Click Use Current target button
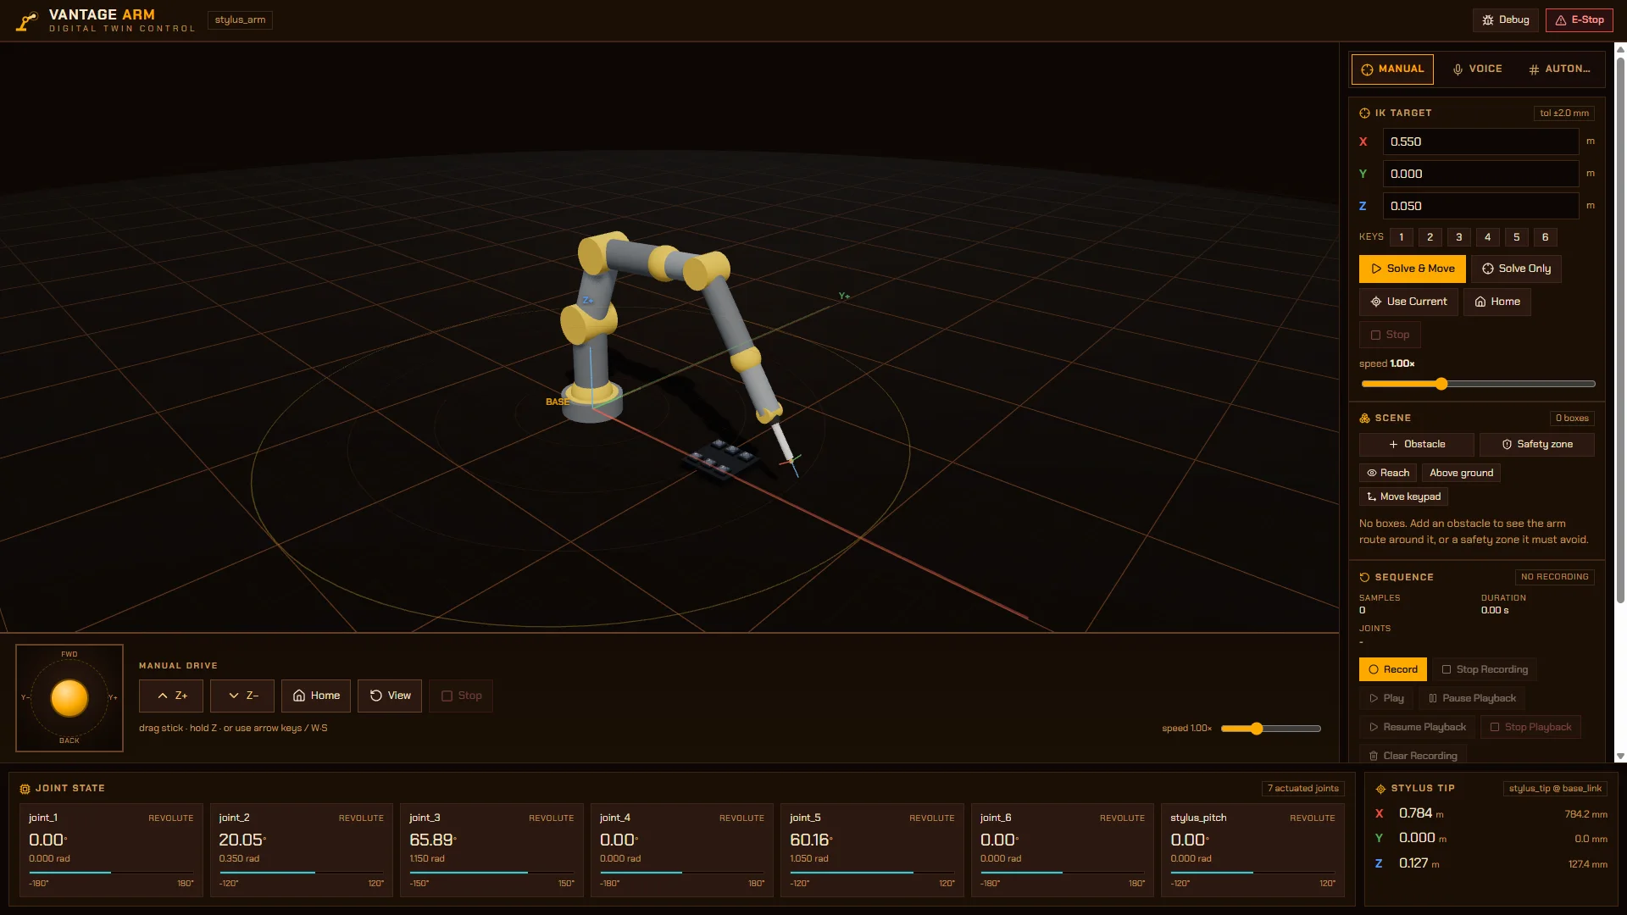Image resolution: width=1627 pixels, height=915 pixels. (x=1408, y=302)
